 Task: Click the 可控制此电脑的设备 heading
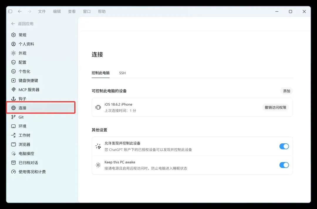109,91
